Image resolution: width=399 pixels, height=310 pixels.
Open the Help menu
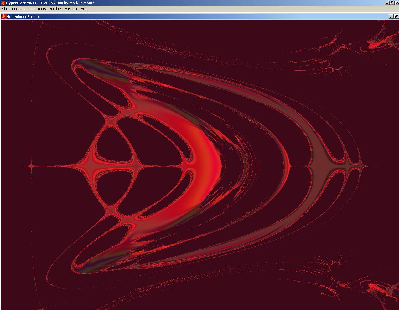(x=84, y=9)
